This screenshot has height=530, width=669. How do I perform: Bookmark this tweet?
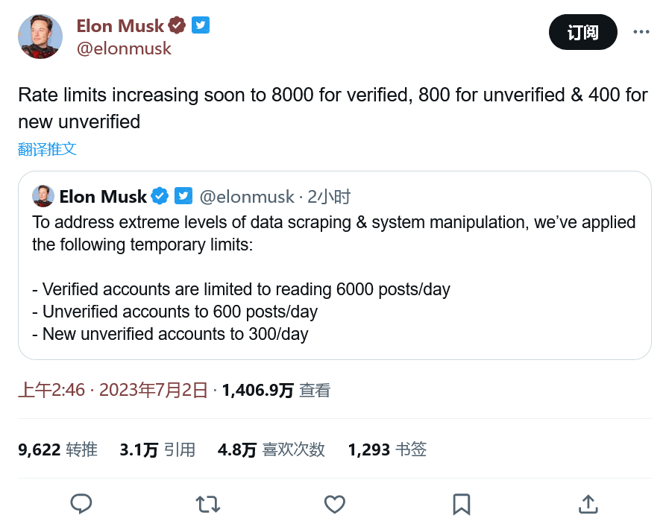pos(462,504)
